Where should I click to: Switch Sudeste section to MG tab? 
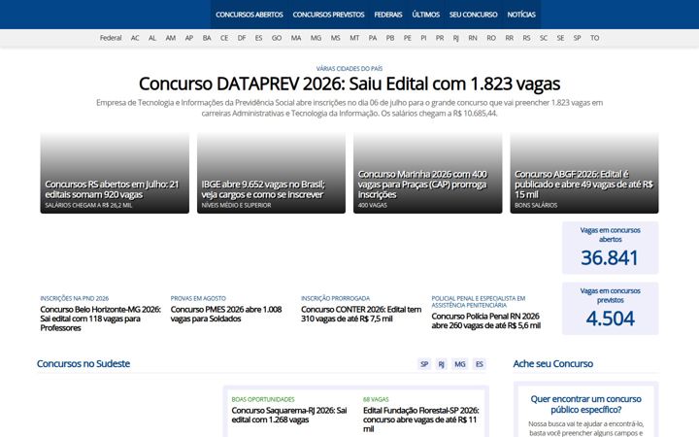click(x=459, y=364)
